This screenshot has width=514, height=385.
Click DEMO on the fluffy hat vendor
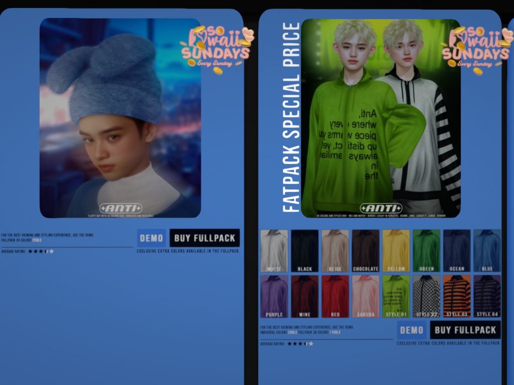[x=152, y=238]
